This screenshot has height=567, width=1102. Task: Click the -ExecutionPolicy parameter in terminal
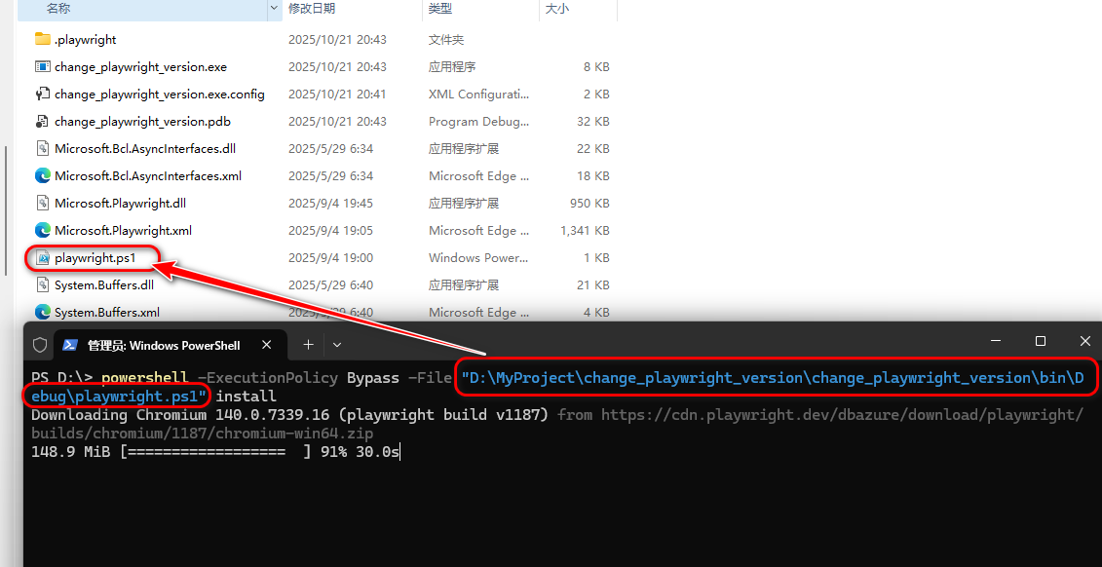click(268, 378)
